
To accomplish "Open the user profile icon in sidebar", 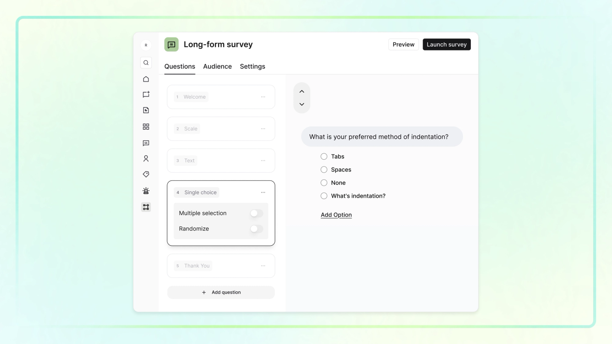I will coord(146,159).
